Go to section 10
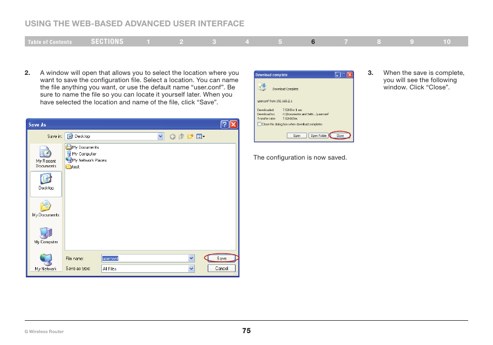 (x=447, y=42)
